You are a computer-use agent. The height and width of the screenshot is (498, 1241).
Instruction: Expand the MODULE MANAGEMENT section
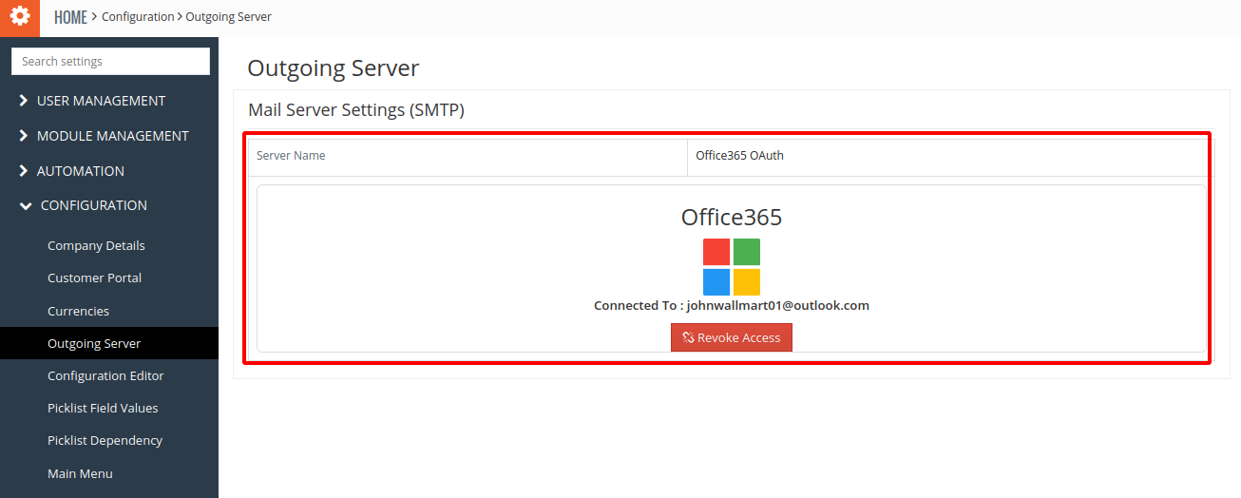click(112, 136)
